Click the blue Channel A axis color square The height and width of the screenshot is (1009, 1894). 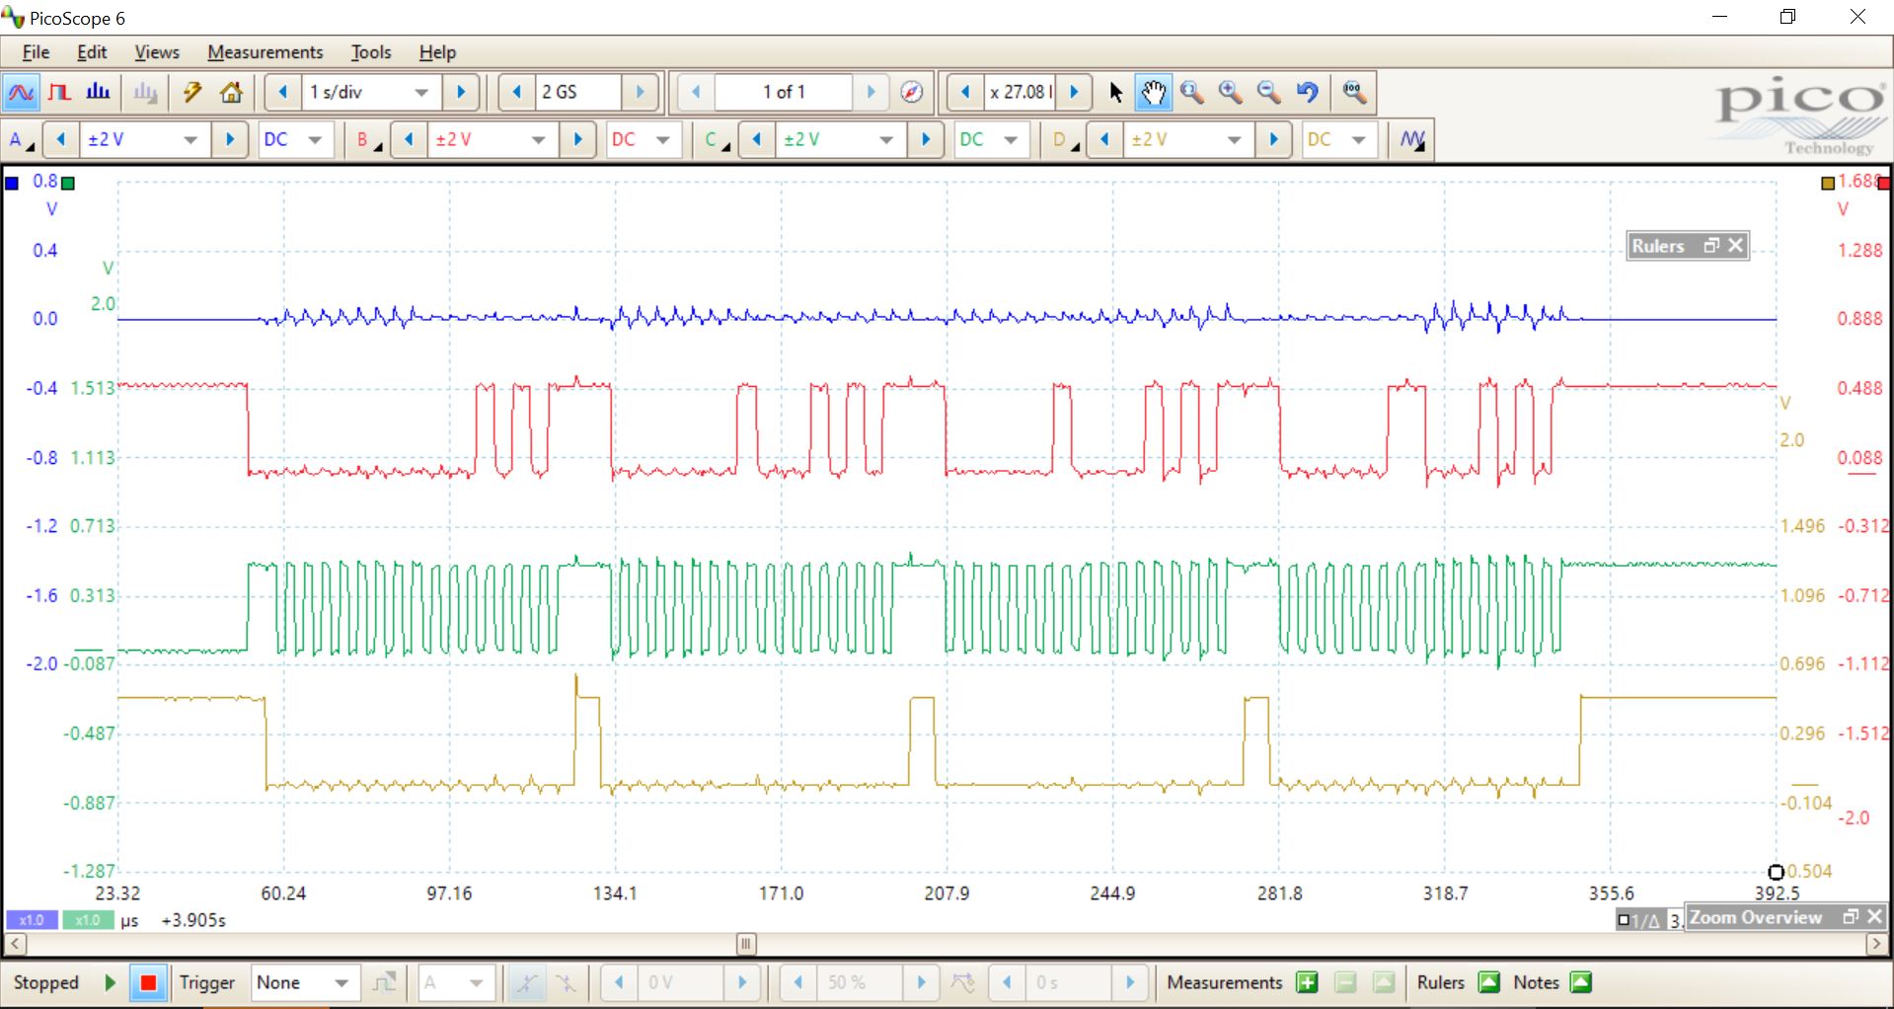[12, 183]
